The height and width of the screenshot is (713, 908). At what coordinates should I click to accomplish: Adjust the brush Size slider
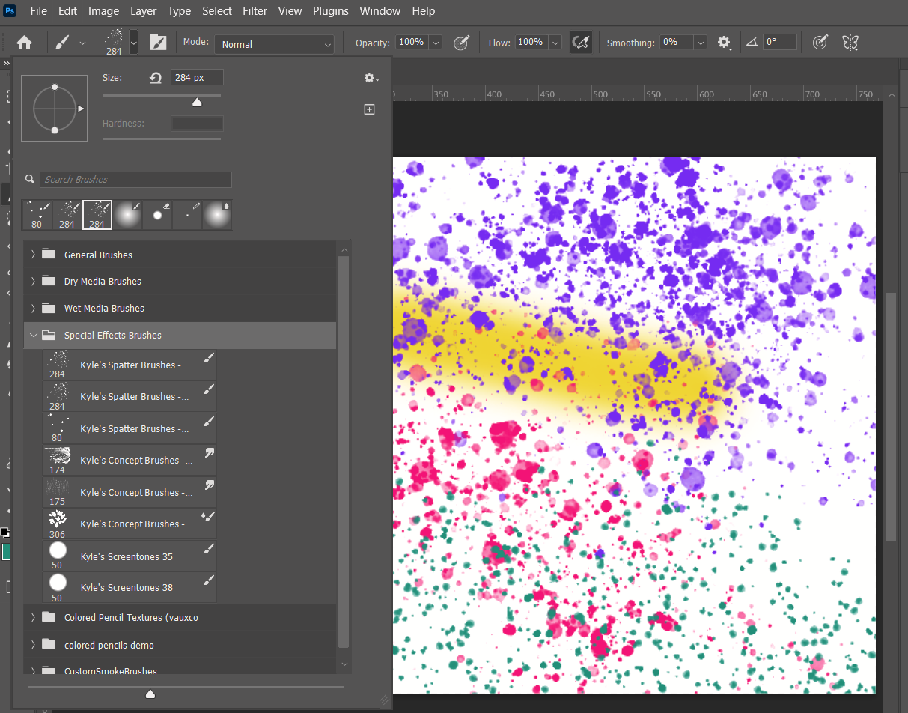pyautogui.click(x=197, y=102)
